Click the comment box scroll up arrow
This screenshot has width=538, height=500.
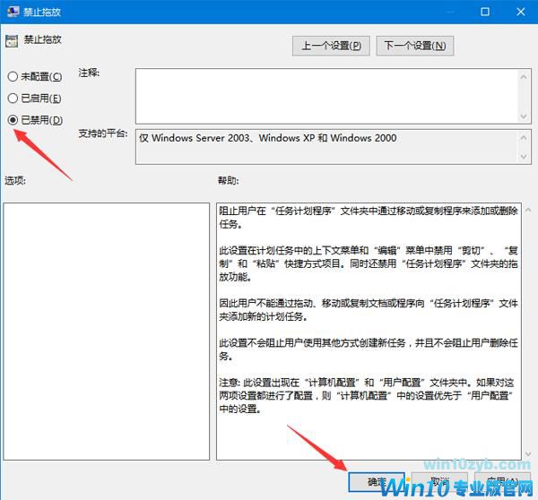coord(524,77)
